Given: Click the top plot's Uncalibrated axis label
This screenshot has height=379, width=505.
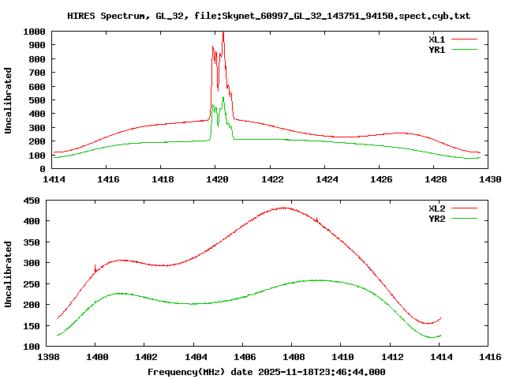Looking at the screenshot, I should tap(8, 100).
